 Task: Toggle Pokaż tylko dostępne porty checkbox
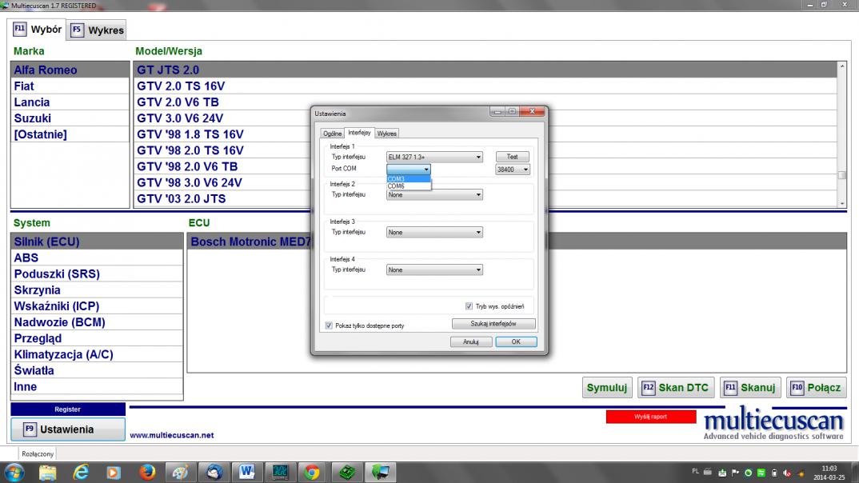click(329, 325)
